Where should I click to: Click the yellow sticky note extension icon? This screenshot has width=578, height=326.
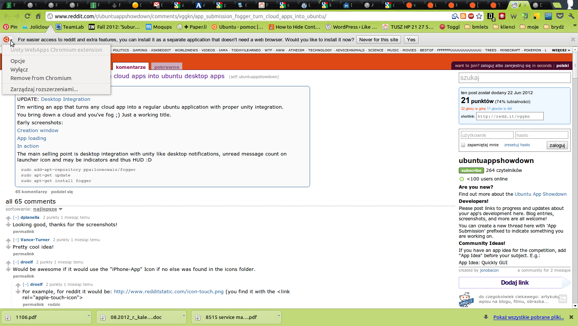(536, 16)
